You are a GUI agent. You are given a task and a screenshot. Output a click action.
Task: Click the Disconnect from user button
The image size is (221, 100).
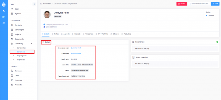(199, 4)
